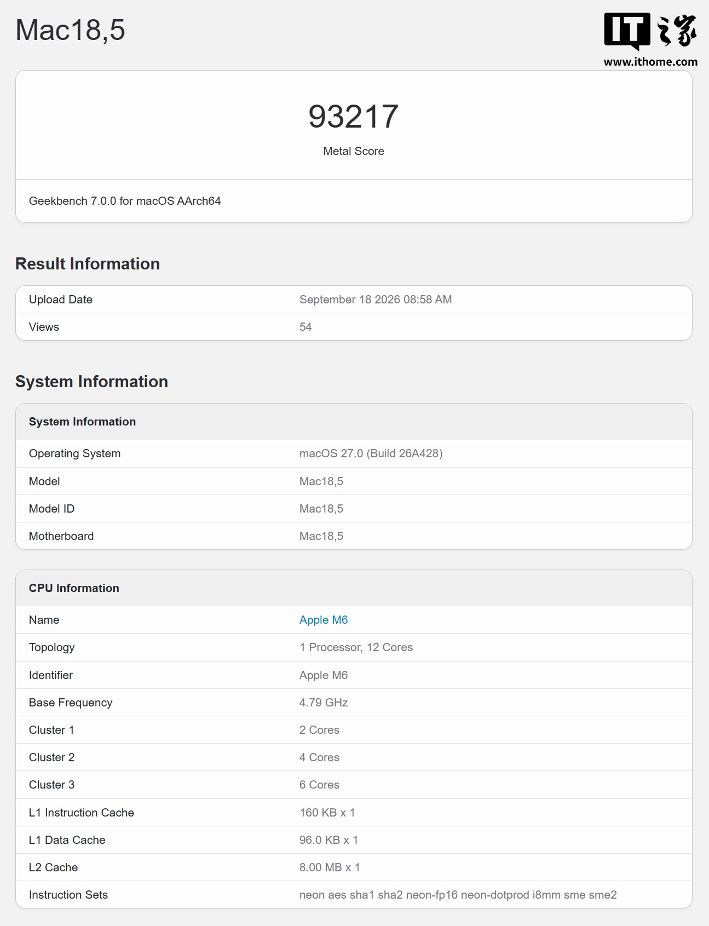The height and width of the screenshot is (926, 709).
Task: Click the Operating System row label
Action: 74,453
